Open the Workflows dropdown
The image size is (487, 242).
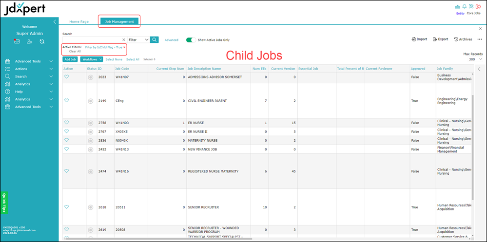tap(91, 59)
